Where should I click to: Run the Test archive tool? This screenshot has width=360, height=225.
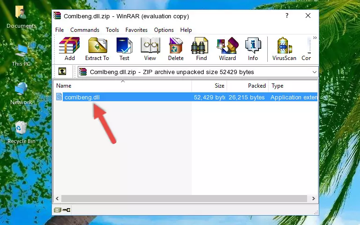click(124, 49)
